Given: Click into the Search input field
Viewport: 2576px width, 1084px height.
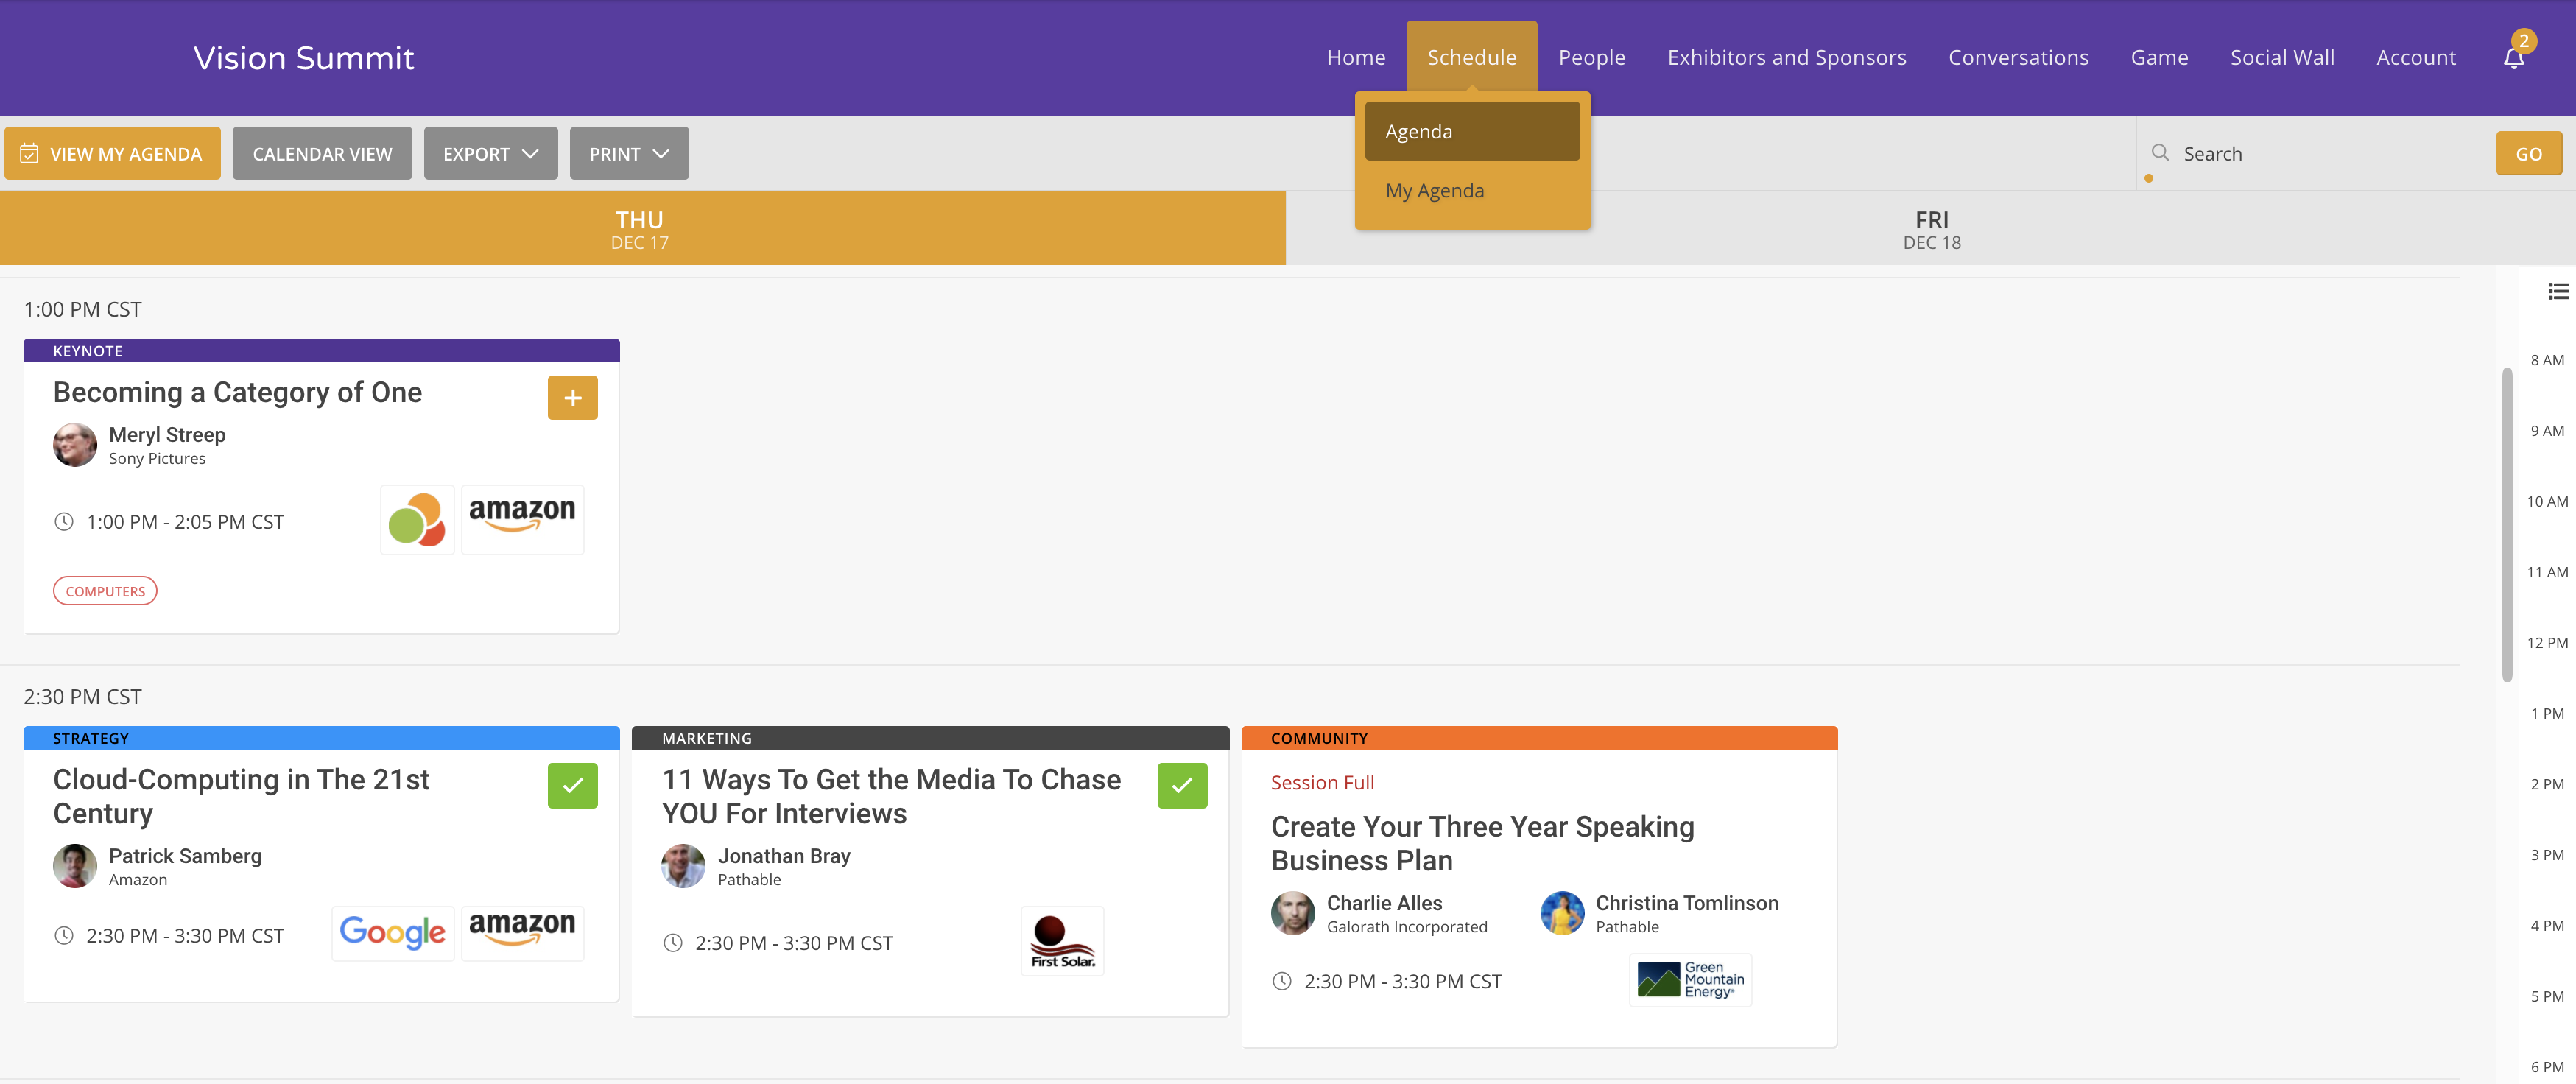Looking at the screenshot, I should [2330, 154].
